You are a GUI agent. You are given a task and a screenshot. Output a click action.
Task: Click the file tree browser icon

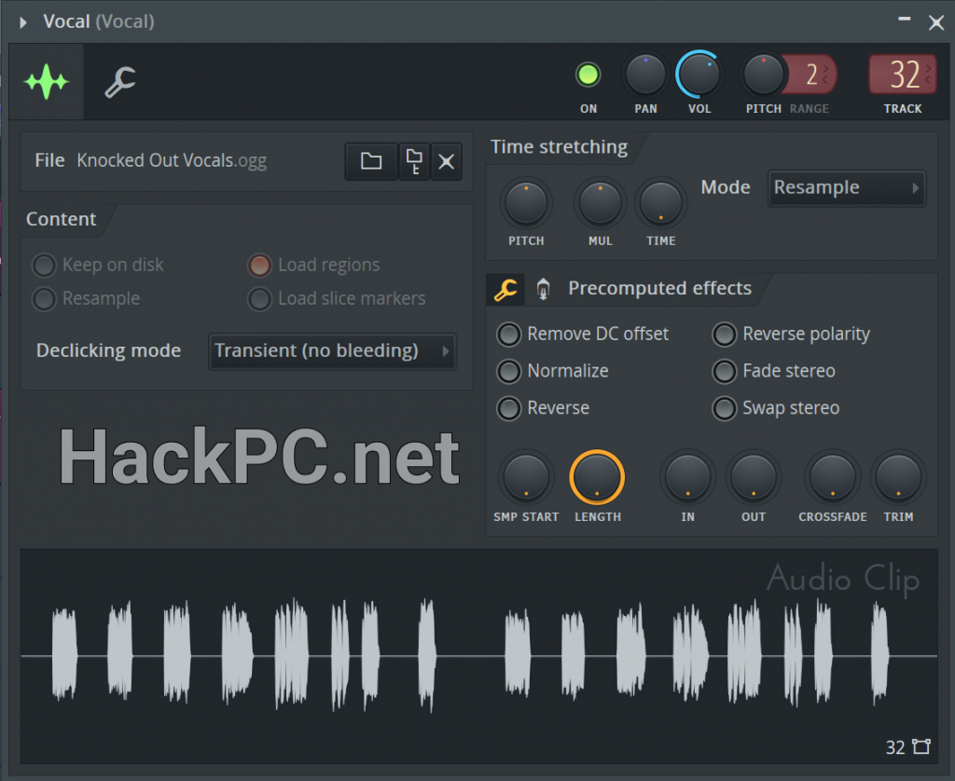pos(414,161)
